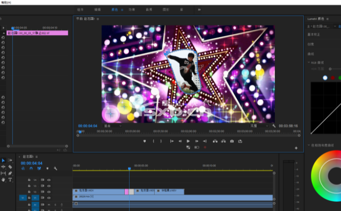Open Lumetri 颜色 panel menu

327,19
